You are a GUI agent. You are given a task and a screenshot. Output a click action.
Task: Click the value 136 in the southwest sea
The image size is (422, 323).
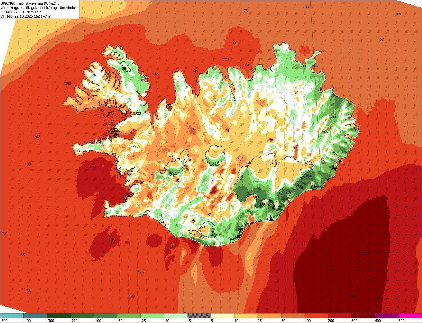[28, 291]
